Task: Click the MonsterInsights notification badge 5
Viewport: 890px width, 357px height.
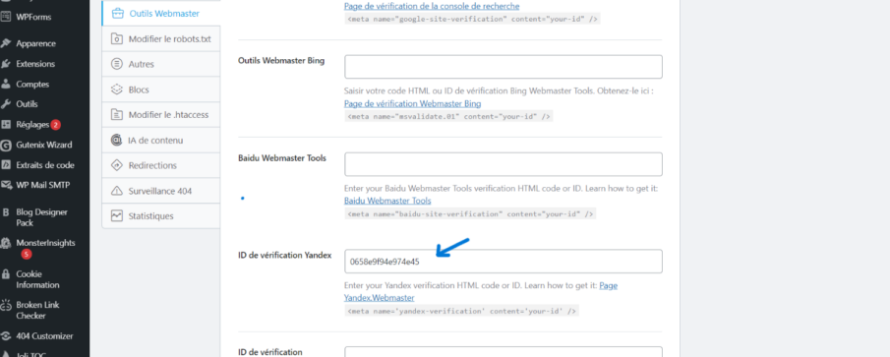Action: (x=27, y=255)
